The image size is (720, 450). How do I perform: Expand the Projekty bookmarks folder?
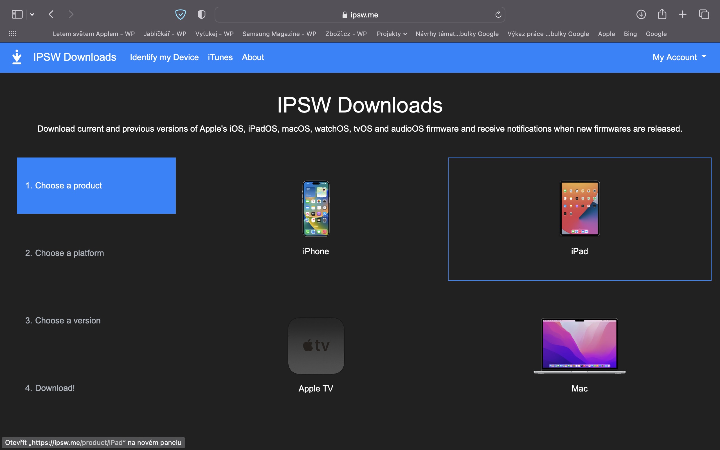pyautogui.click(x=391, y=34)
